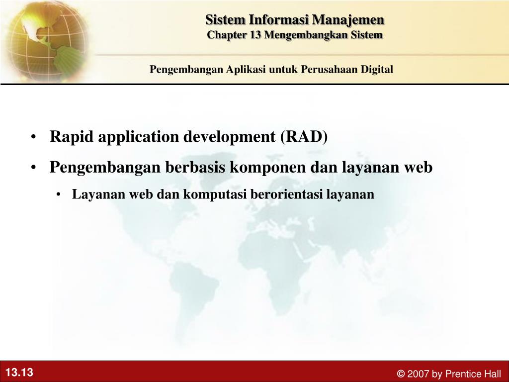Click bullet 'Rapid application development (RAD)'

188,136
